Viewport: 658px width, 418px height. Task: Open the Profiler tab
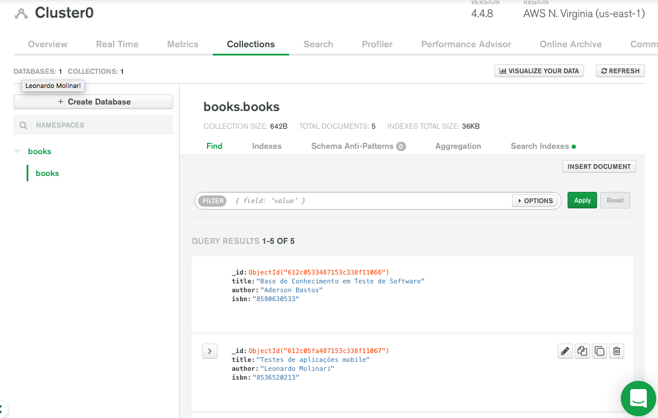pyautogui.click(x=377, y=44)
